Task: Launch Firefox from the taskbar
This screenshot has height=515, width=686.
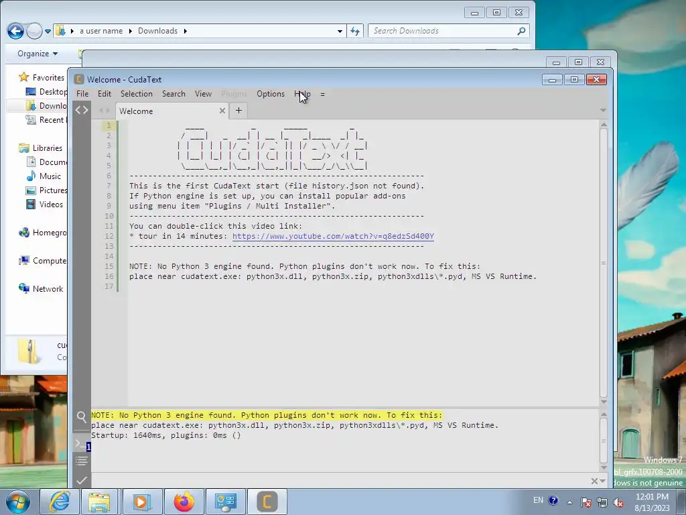Action: [184, 502]
